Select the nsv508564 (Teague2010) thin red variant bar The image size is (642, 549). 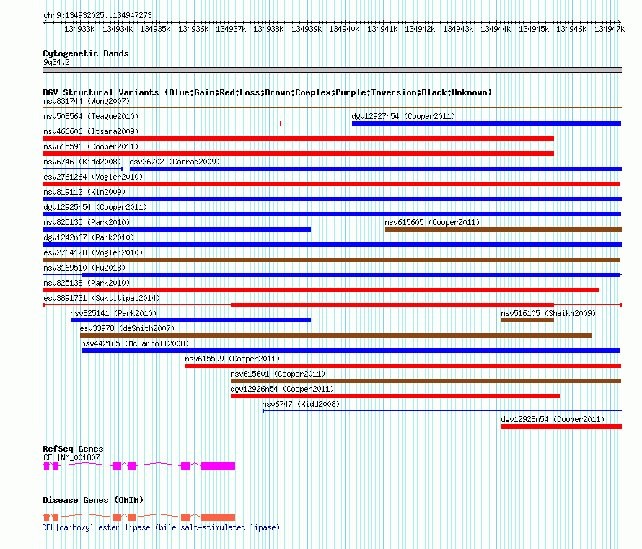[x=162, y=123]
